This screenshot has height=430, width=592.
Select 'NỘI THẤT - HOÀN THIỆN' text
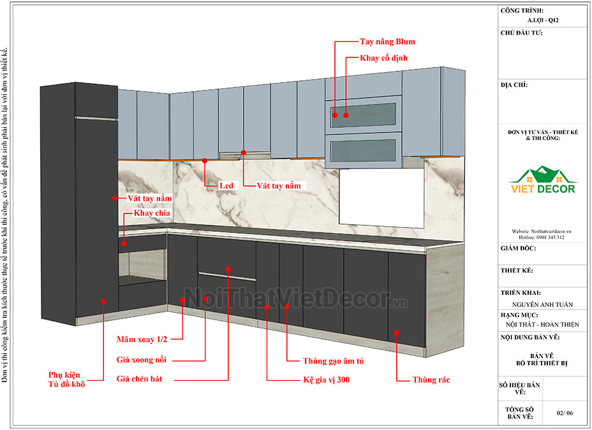(x=542, y=324)
